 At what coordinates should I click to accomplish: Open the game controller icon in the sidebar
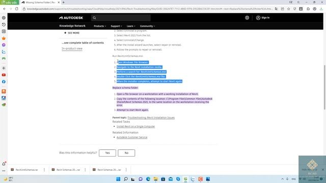(x=4, y=58)
